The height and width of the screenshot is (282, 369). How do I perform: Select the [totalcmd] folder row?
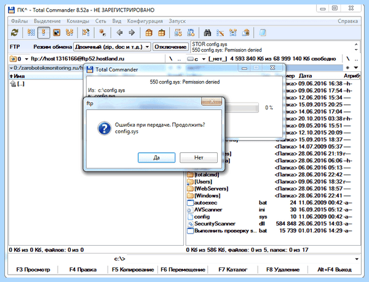point(273,174)
